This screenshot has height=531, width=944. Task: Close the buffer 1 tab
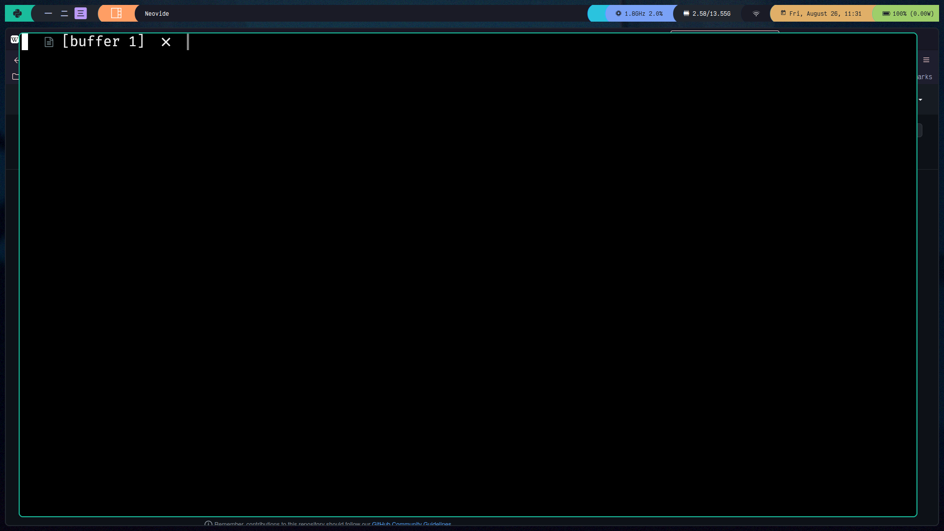point(166,42)
